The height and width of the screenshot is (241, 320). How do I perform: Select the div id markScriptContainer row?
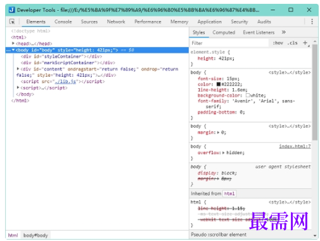[x=68, y=63]
